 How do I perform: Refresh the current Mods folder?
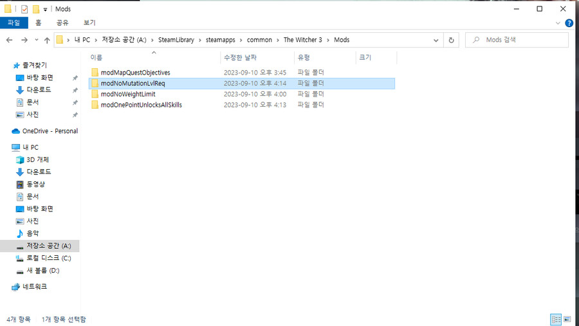pyautogui.click(x=451, y=40)
